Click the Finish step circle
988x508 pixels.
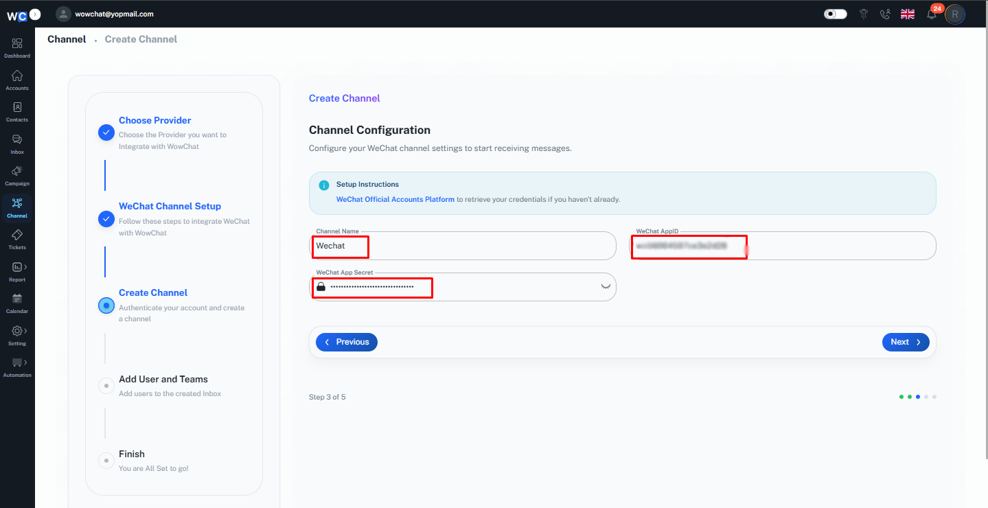106,461
